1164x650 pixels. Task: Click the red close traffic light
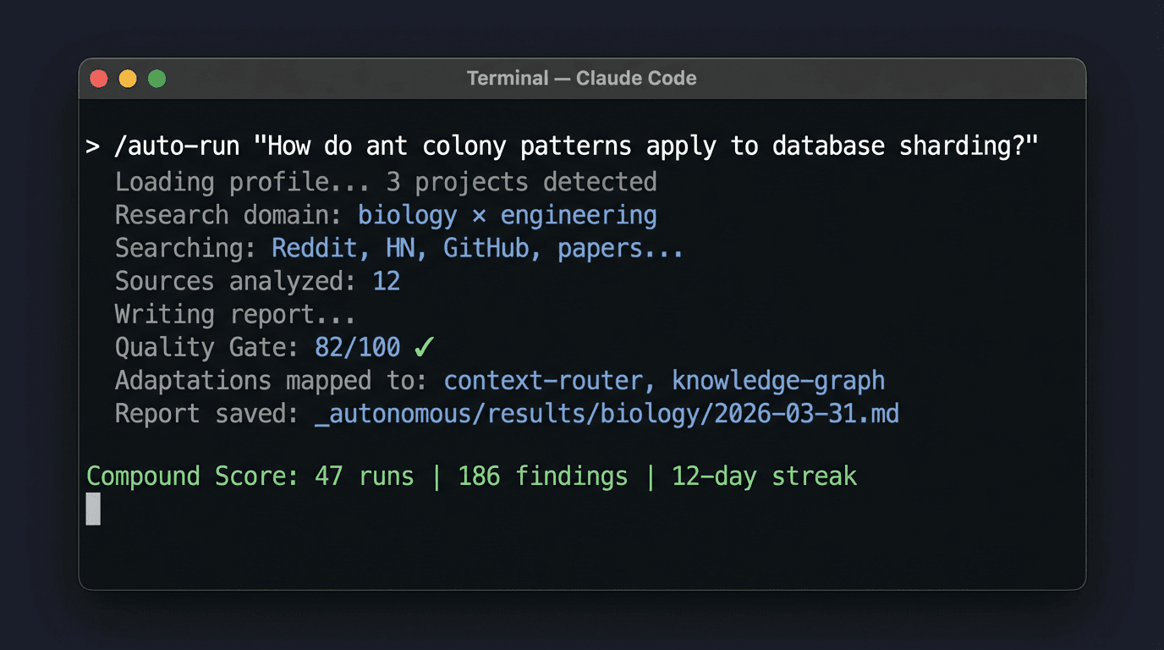(99, 78)
